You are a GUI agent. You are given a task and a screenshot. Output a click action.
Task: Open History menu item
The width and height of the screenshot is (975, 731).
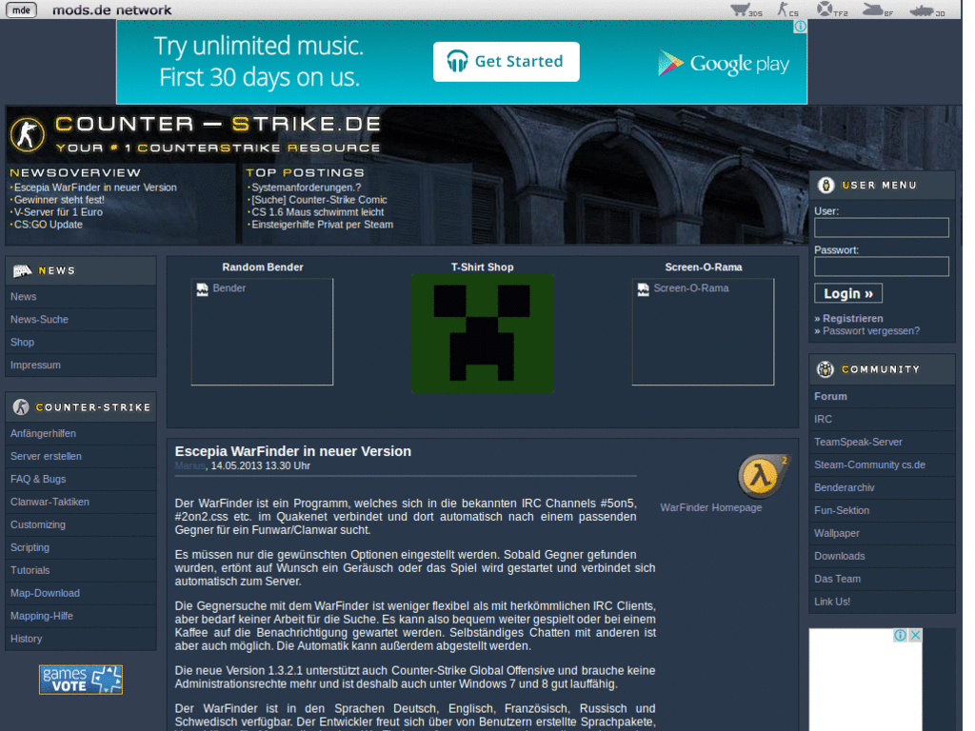pos(81,639)
